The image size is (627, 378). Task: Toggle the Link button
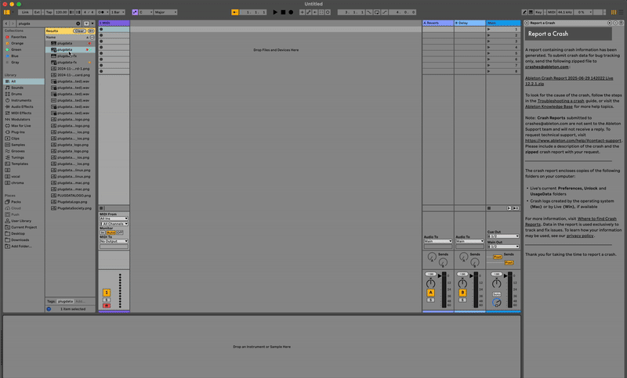coord(25,13)
